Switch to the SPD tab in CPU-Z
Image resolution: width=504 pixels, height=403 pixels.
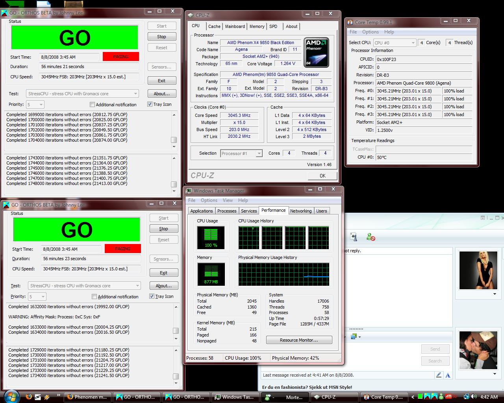[x=273, y=26]
